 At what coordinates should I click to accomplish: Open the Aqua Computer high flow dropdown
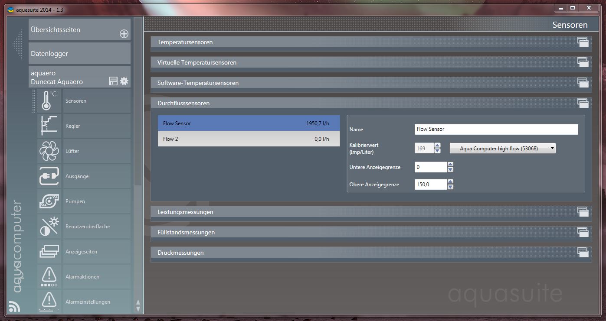[x=502, y=149]
